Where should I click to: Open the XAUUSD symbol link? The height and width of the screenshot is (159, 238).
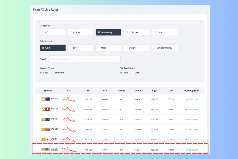(x=54, y=149)
